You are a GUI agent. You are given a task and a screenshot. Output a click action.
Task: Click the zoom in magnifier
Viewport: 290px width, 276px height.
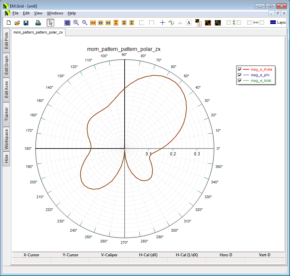coord(76,23)
